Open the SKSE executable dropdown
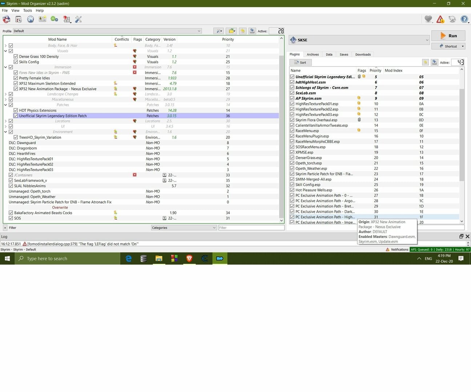The image size is (471, 392). click(x=359, y=40)
